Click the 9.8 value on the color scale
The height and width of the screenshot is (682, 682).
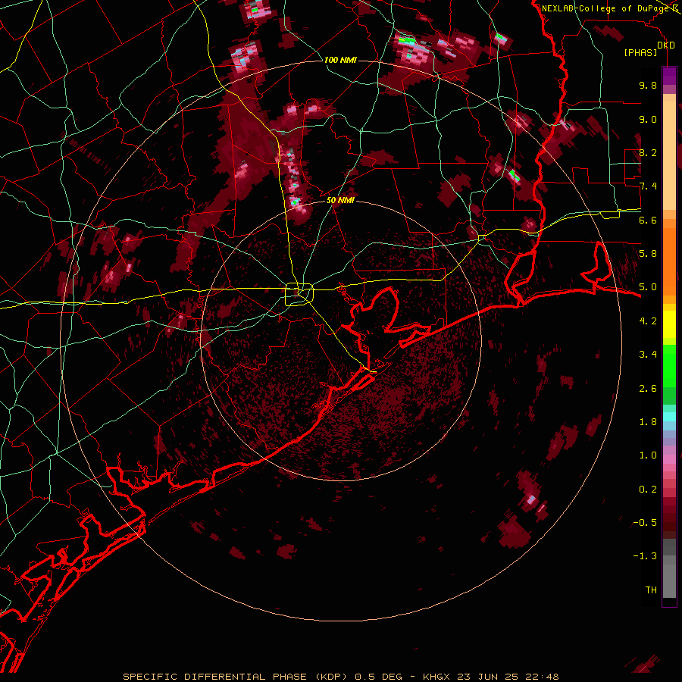[x=648, y=85]
